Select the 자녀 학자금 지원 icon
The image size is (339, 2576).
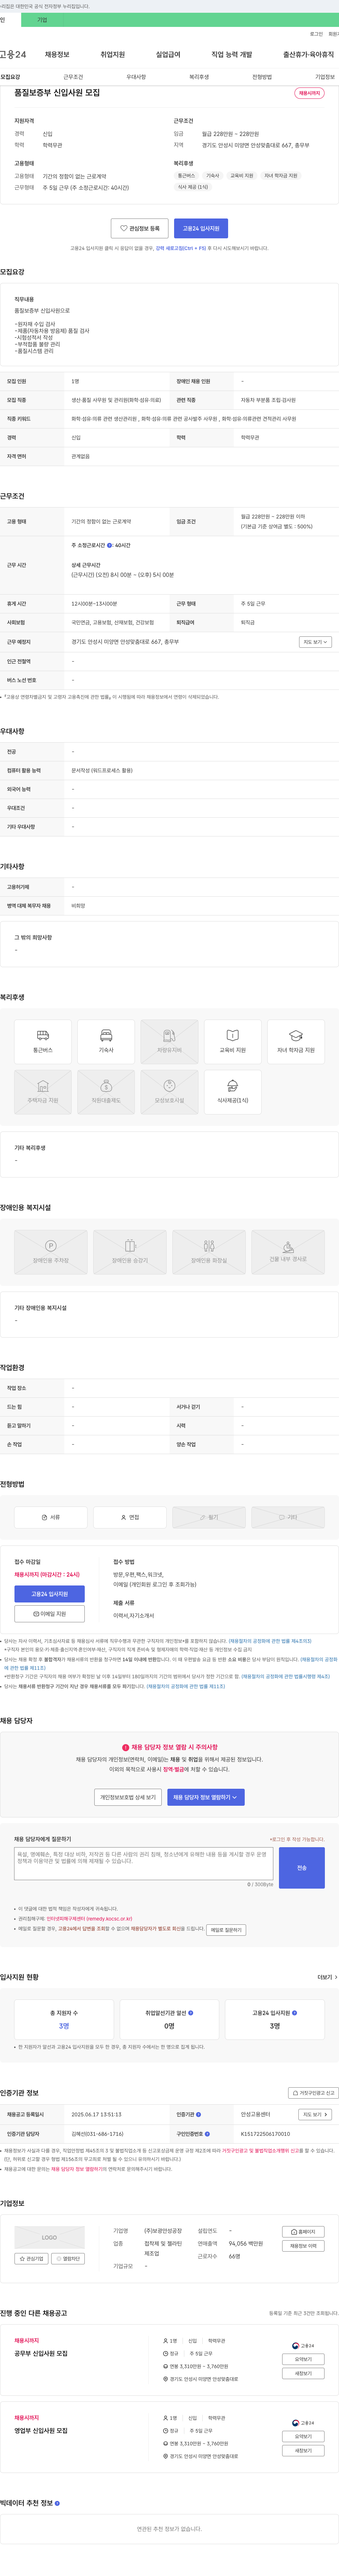pyautogui.click(x=296, y=1035)
